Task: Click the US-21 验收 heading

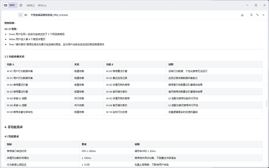Action: coord(11,29)
